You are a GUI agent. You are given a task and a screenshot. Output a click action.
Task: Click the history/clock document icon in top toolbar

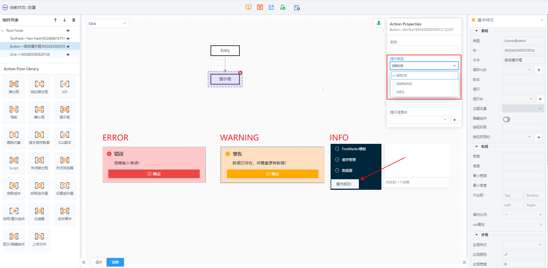(x=297, y=8)
